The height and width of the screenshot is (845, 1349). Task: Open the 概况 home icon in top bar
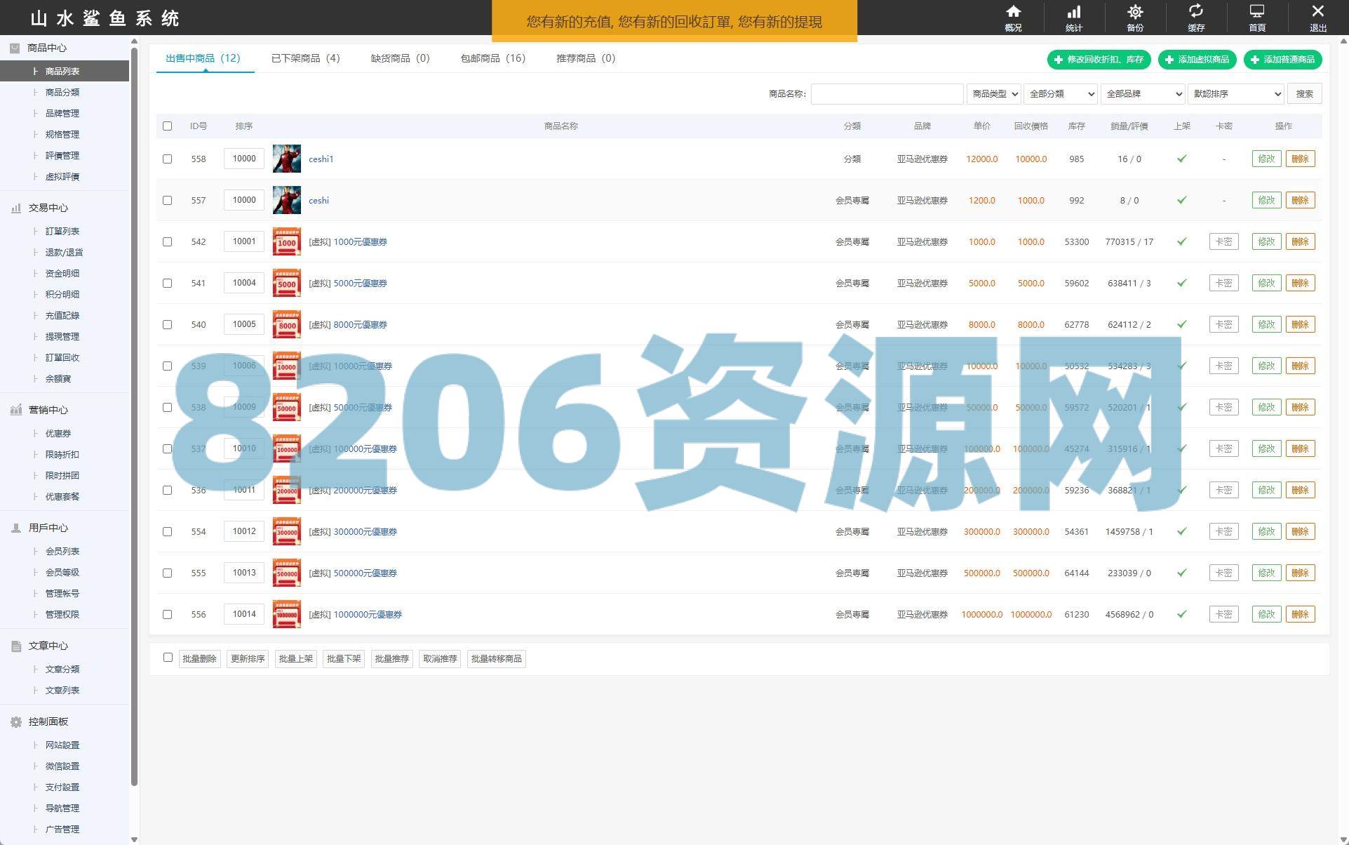tap(1013, 13)
